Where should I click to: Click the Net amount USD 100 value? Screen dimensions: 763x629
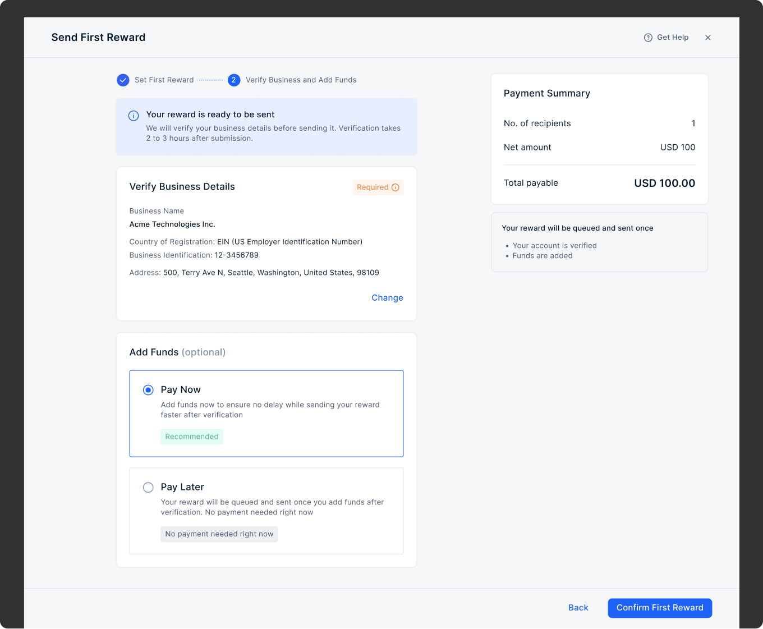tap(678, 148)
